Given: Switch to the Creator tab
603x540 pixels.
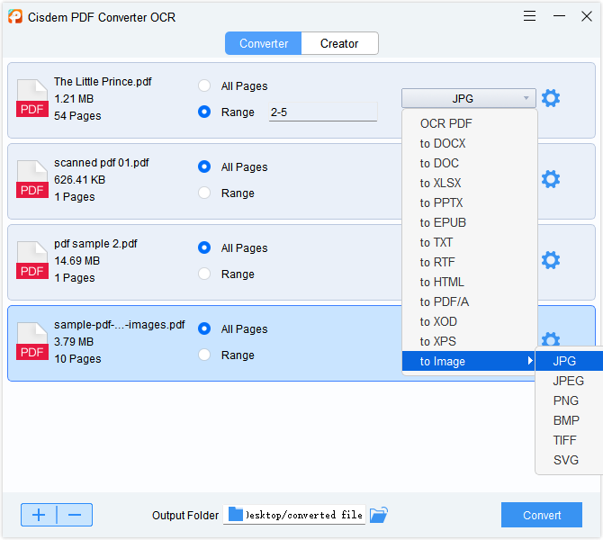Looking at the screenshot, I should click(x=339, y=43).
